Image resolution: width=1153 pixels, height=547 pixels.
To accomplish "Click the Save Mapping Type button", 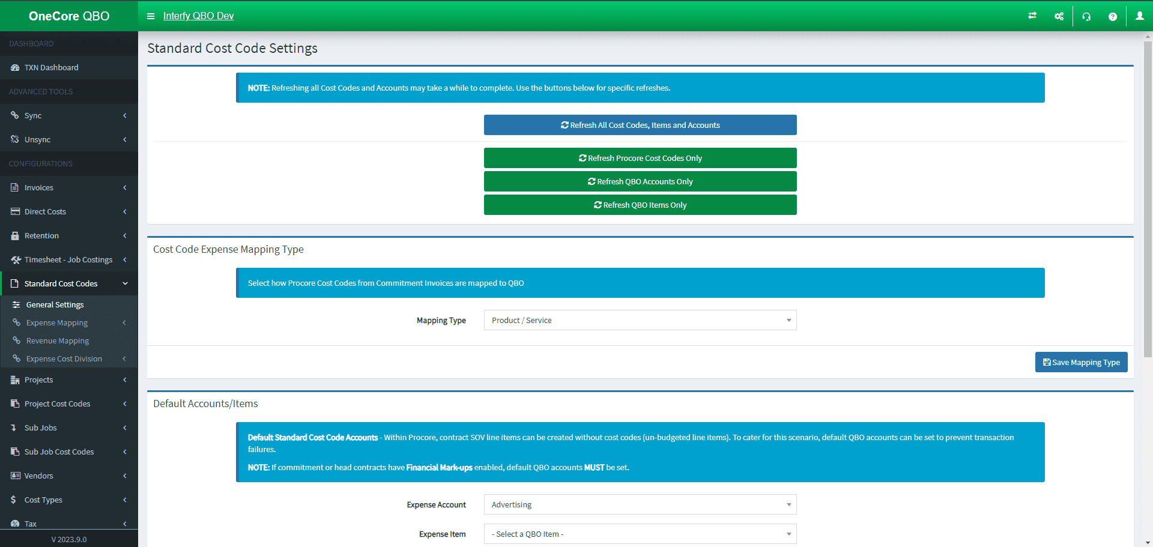I will point(1081,362).
